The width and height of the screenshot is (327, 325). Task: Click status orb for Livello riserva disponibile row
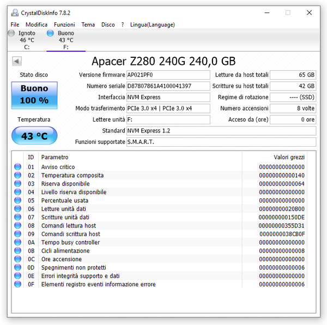(18, 192)
